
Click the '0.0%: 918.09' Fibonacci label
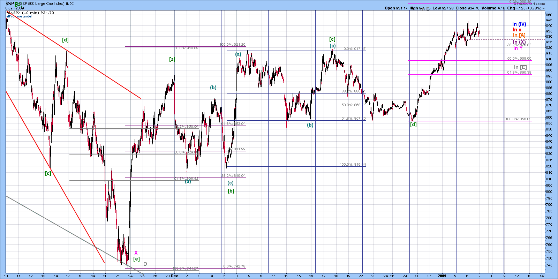pyautogui.click(x=187, y=48)
